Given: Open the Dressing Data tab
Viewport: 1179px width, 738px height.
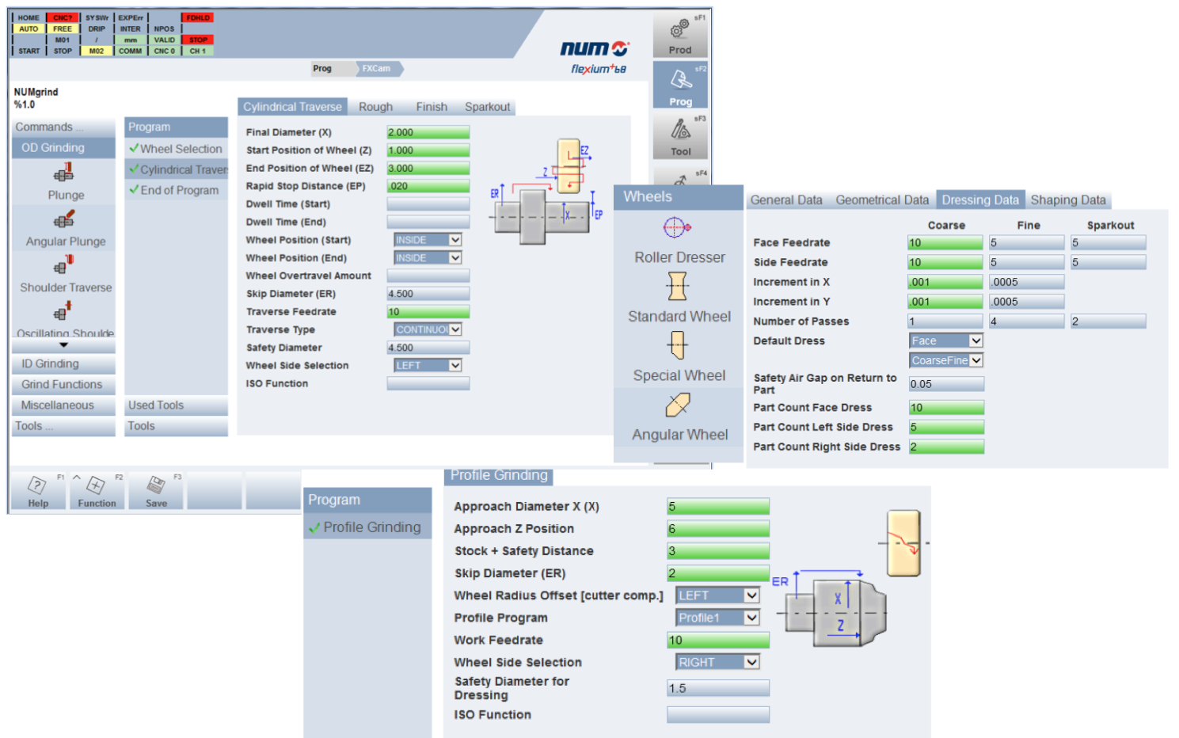Looking at the screenshot, I should pyautogui.click(x=980, y=200).
